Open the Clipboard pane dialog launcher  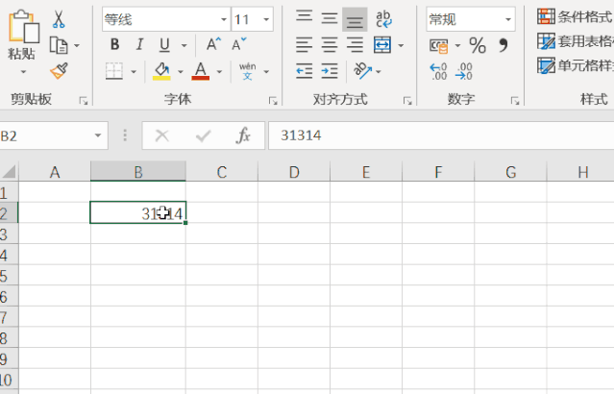click(x=83, y=101)
